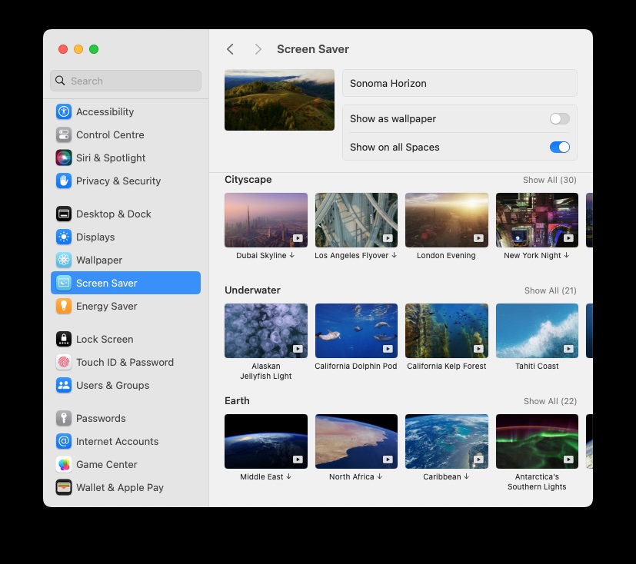Viewport: 636px width, 564px height.
Task: Click the Underwater section heading
Action: click(253, 290)
